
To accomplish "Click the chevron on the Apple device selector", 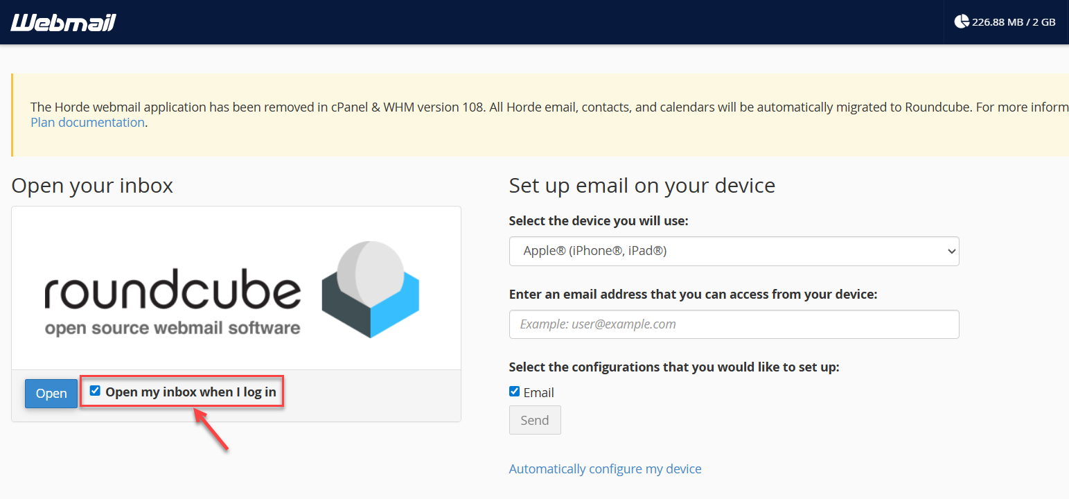I will pyautogui.click(x=951, y=251).
